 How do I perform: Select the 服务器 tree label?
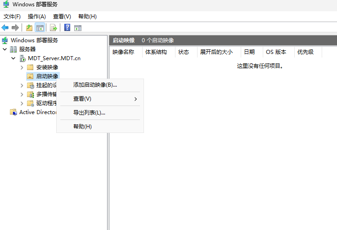coord(27,49)
